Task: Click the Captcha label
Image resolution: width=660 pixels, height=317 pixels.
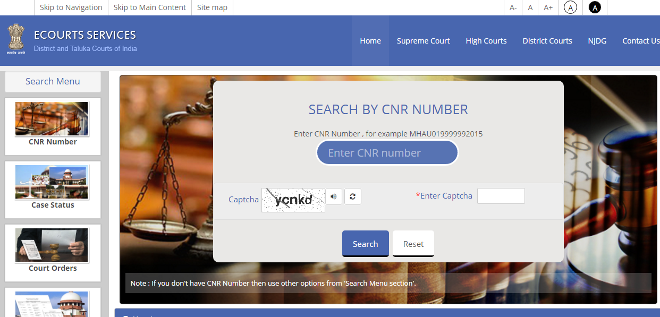Action: point(243,200)
